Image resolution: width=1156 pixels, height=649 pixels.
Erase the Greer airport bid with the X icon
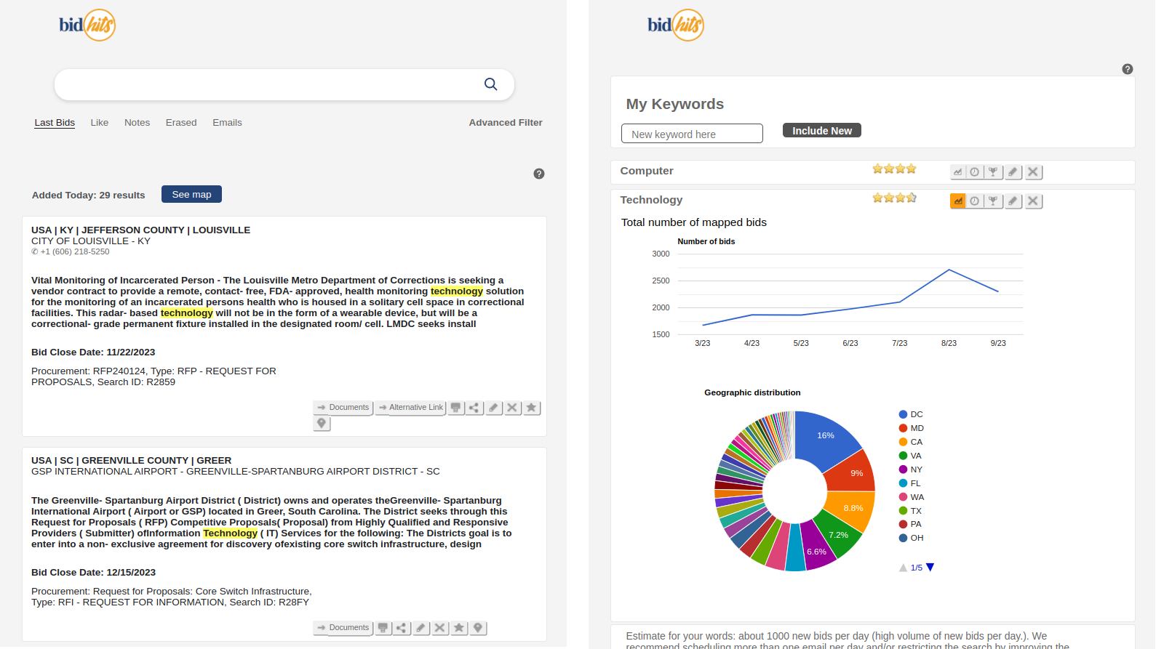pos(440,628)
